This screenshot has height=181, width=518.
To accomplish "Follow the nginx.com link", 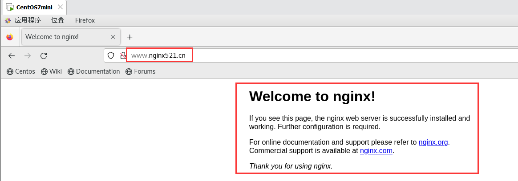I will coord(376,151).
